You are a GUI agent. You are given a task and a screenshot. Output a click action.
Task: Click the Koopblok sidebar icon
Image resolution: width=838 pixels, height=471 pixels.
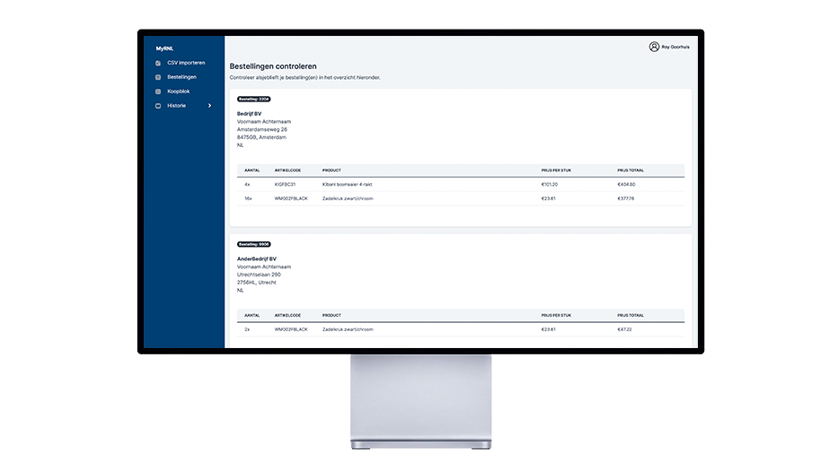tap(158, 92)
